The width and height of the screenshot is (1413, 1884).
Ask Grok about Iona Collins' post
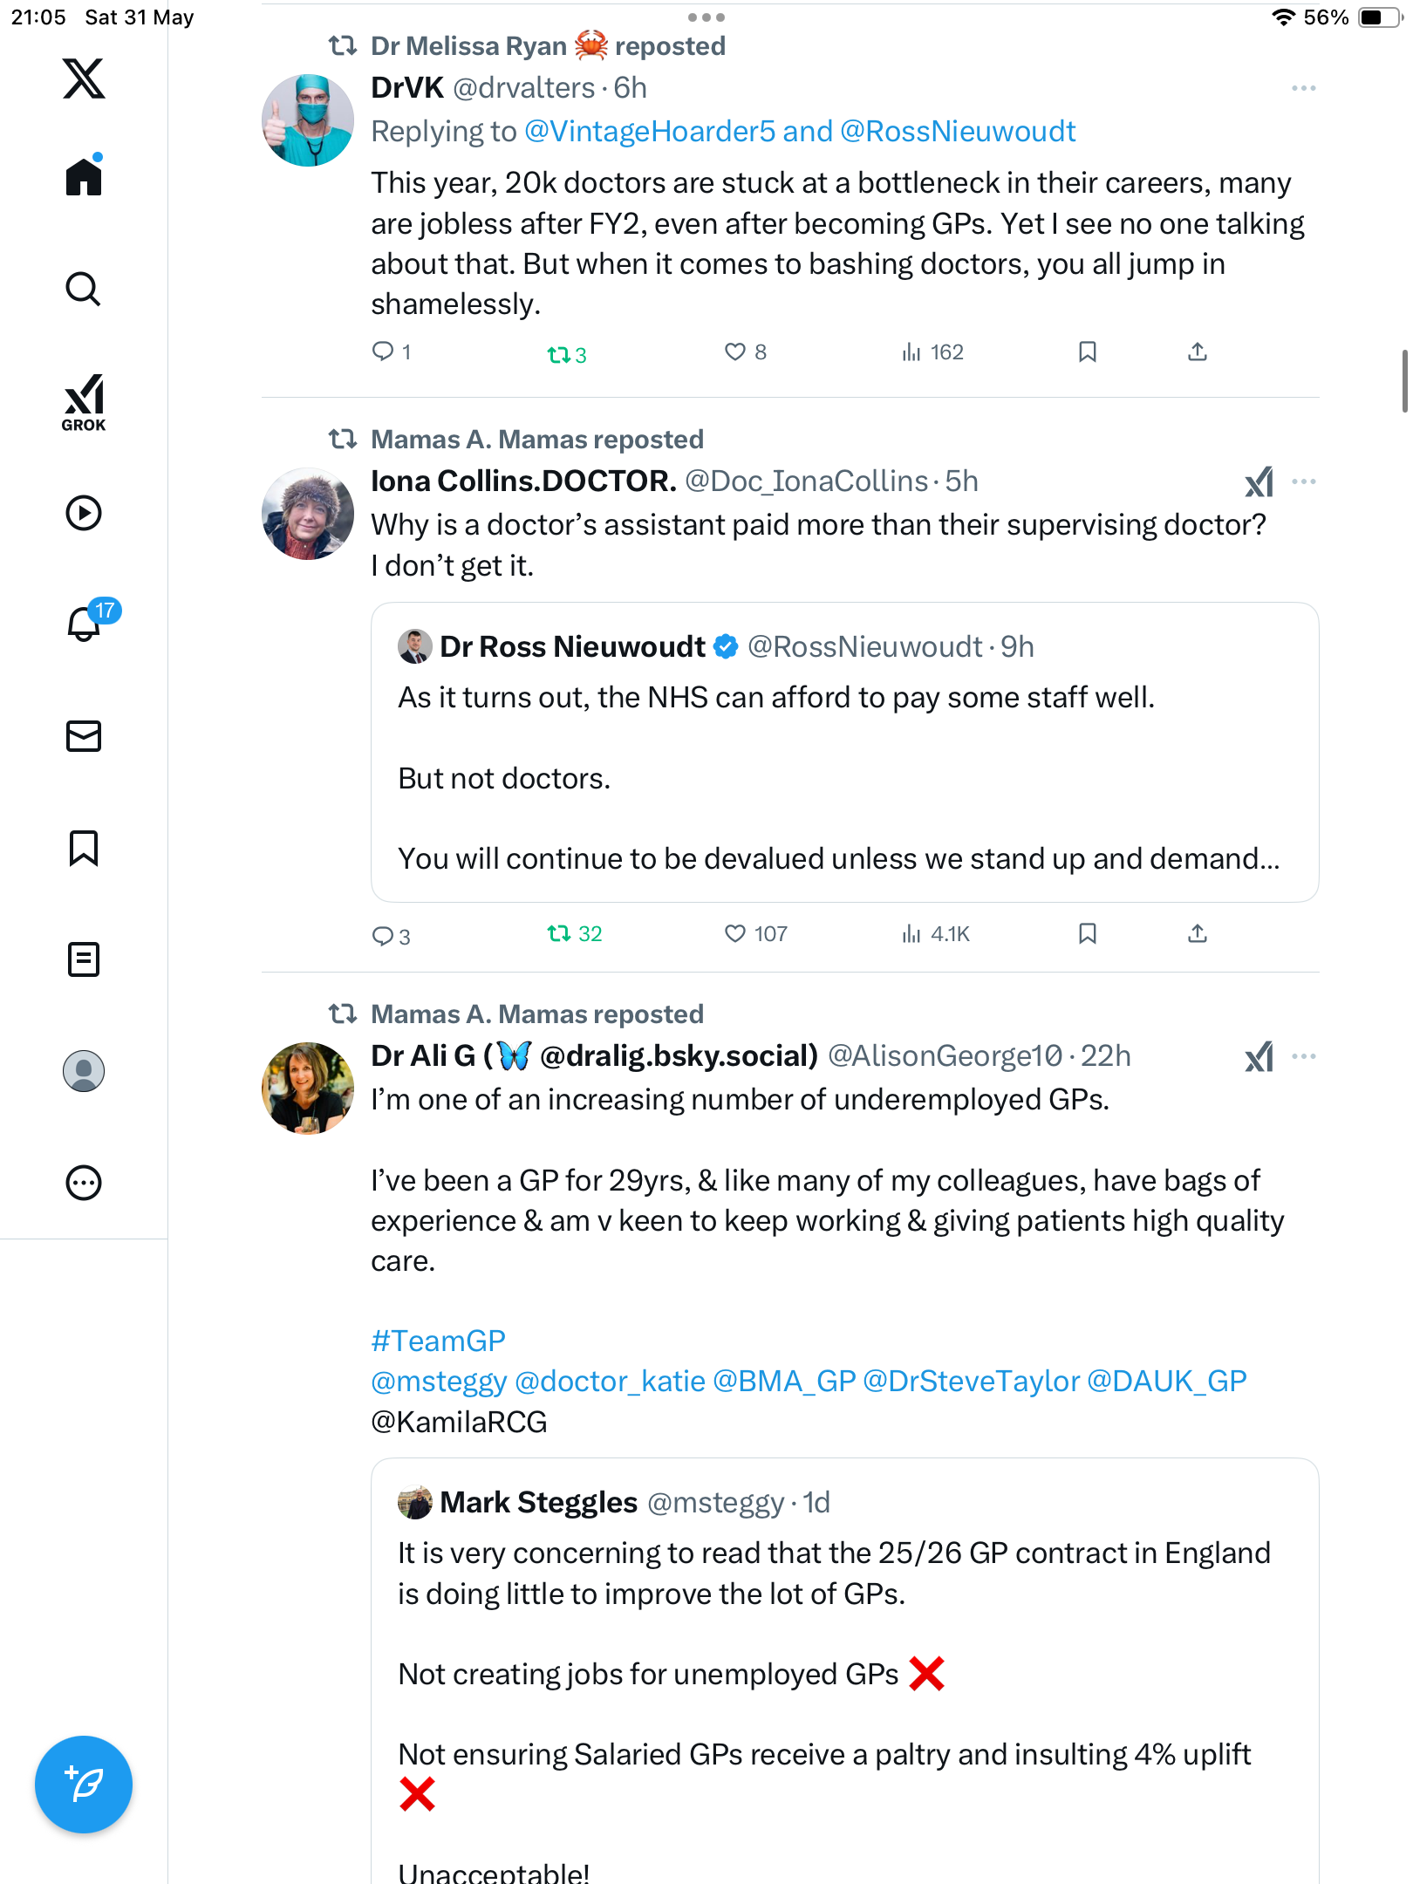pos(1259,482)
